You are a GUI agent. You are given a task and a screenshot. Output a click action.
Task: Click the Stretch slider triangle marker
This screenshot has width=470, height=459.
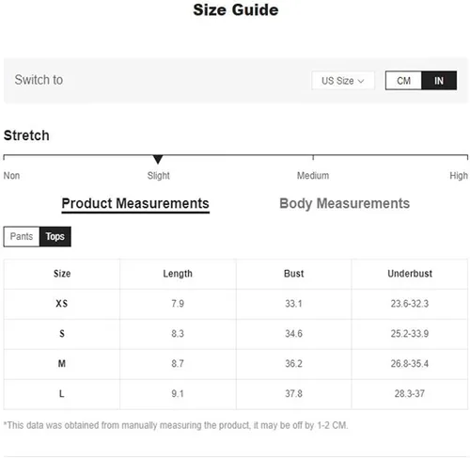[x=158, y=159]
